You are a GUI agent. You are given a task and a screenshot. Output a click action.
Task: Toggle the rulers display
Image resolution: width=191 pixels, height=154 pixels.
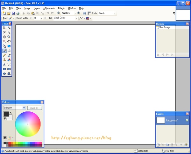(x=89, y=13)
